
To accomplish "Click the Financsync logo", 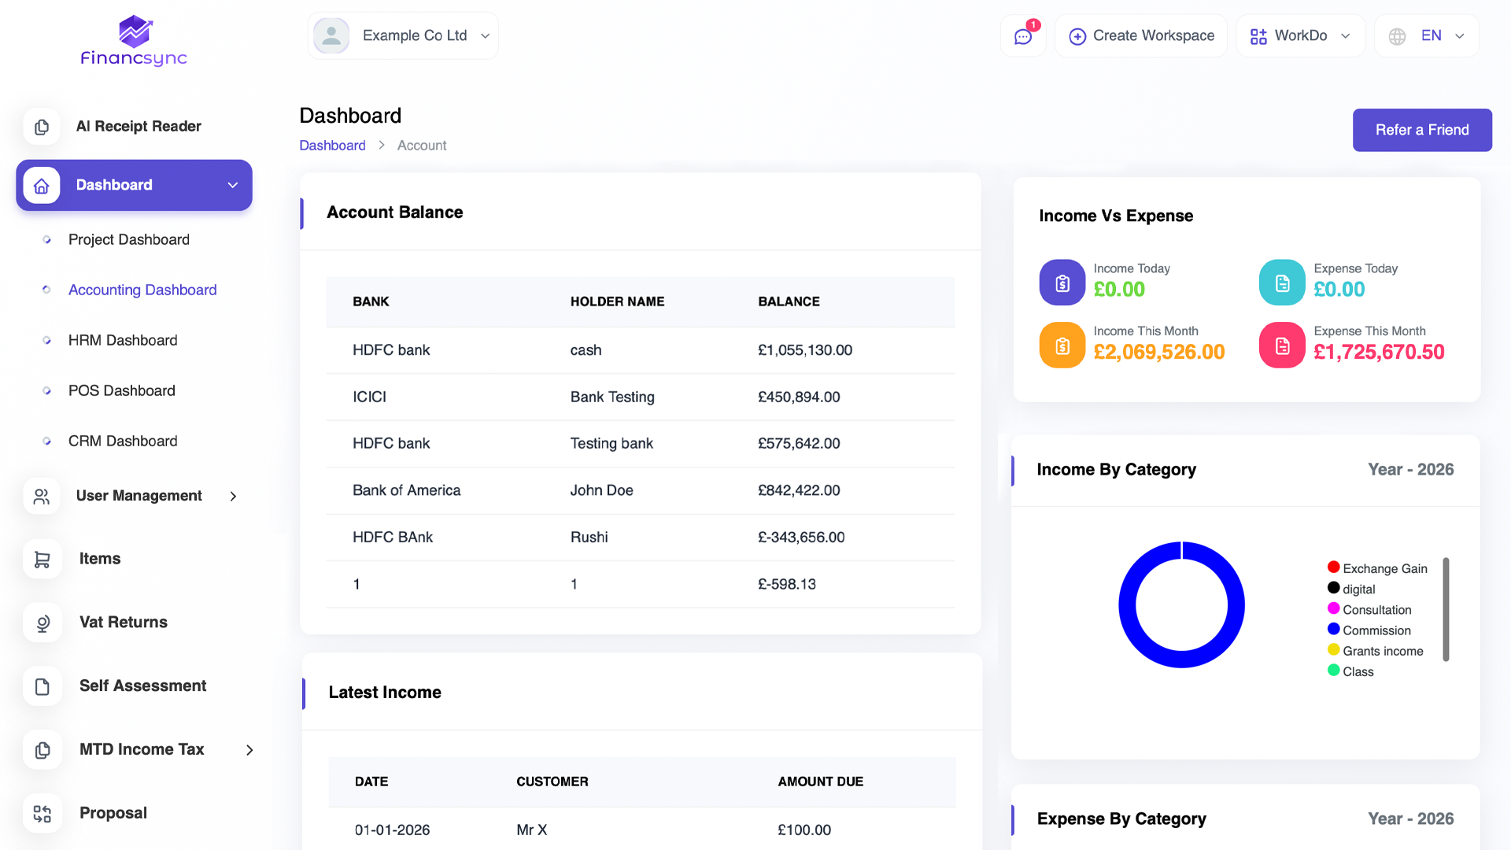I will [x=134, y=41].
